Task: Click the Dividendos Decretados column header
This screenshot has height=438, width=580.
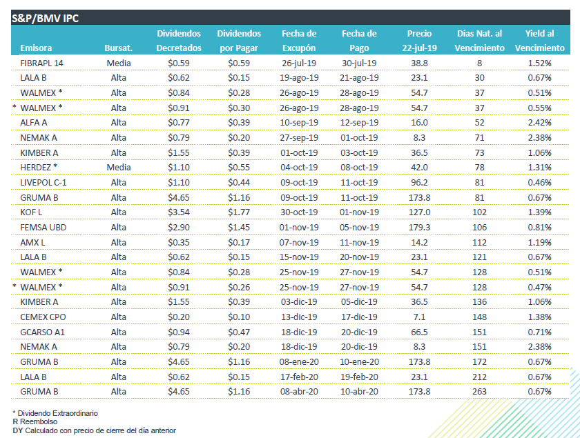Action: (179, 41)
